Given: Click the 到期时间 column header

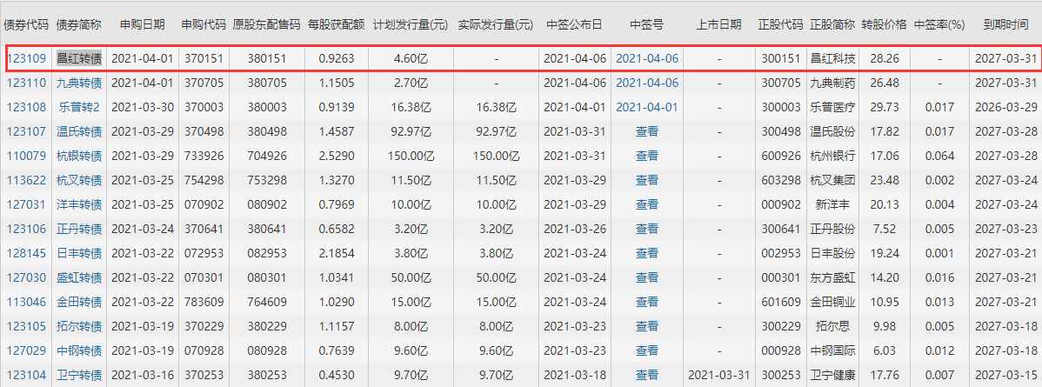Looking at the screenshot, I should click(x=1005, y=24).
